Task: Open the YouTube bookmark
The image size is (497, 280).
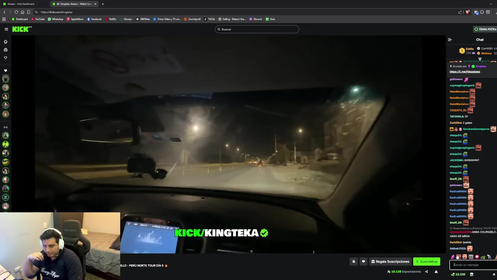Action: (x=38, y=19)
